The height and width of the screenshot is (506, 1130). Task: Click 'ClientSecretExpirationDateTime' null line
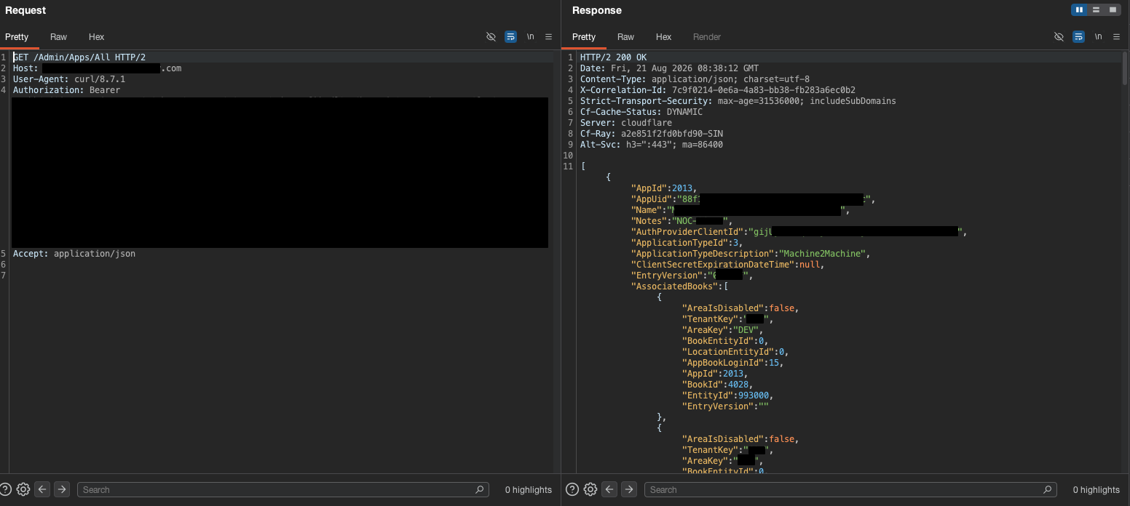[x=727, y=265]
